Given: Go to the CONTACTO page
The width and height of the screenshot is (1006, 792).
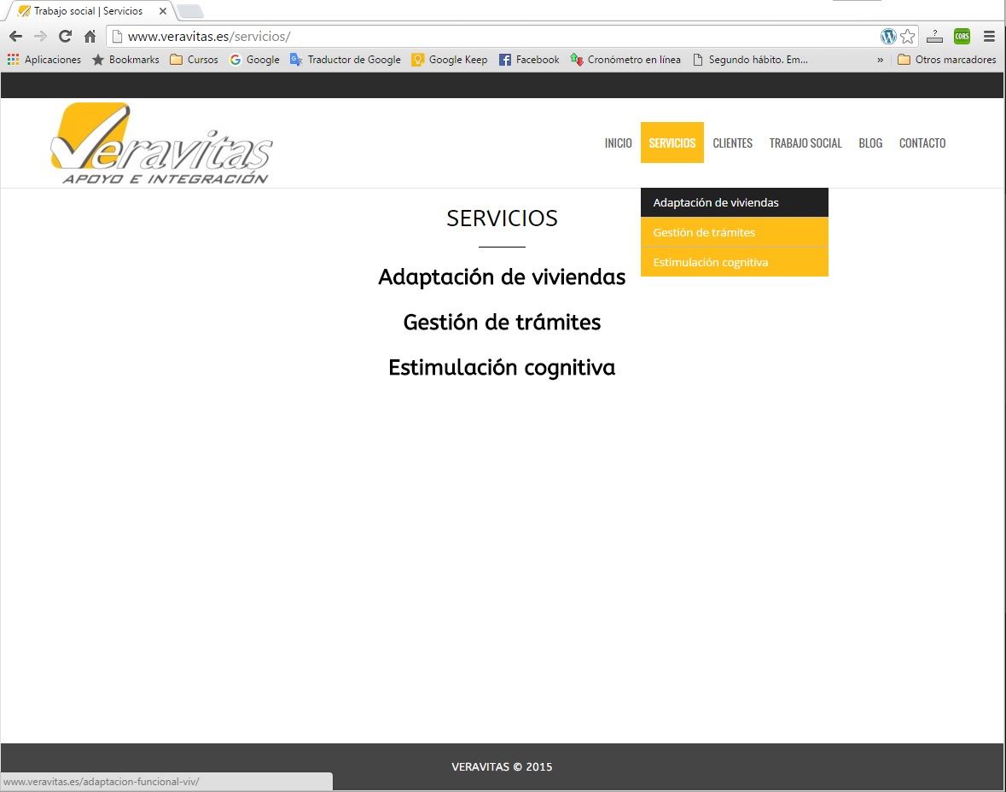Looking at the screenshot, I should [922, 143].
